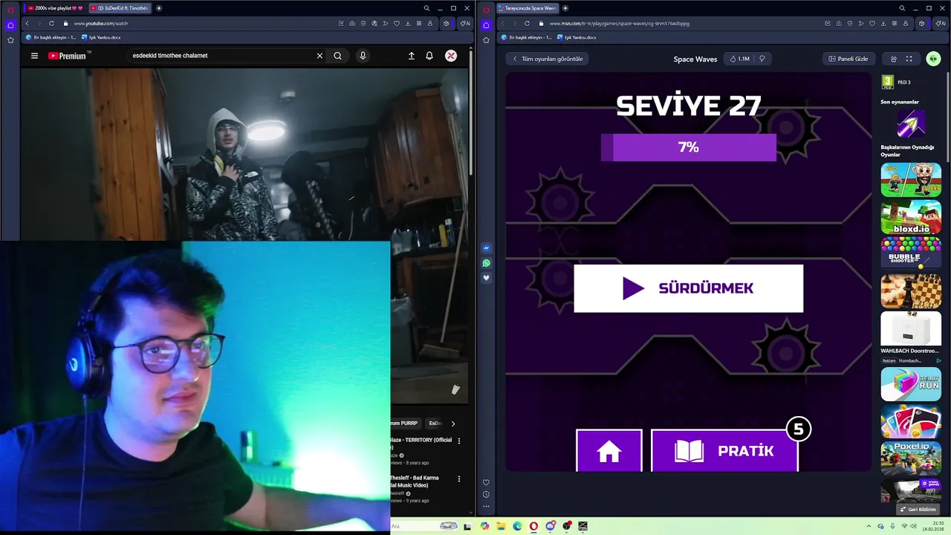Go back in YouTube window

[27, 23]
